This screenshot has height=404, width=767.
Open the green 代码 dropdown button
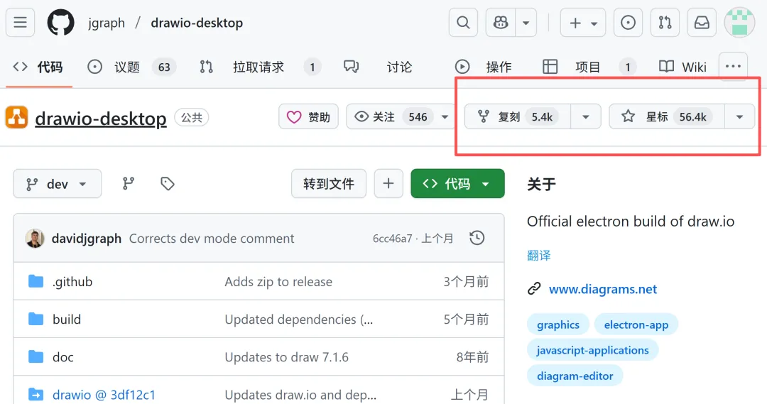coord(457,184)
